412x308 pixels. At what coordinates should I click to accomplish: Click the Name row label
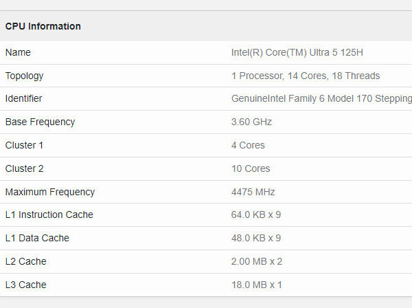pos(18,52)
